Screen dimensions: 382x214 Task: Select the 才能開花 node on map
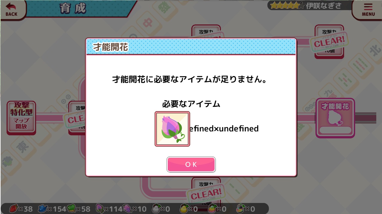pos(335,118)
